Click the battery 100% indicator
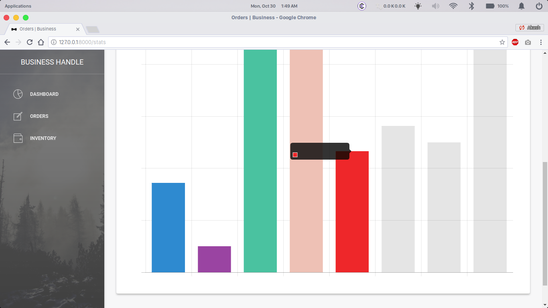Screen dimensions: 548x308 tap(497, 6)
